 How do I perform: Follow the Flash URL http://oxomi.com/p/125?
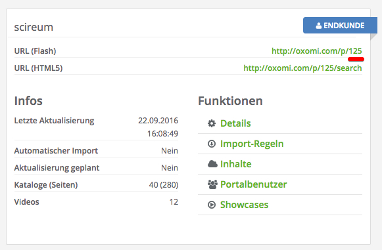coord(317,51)
